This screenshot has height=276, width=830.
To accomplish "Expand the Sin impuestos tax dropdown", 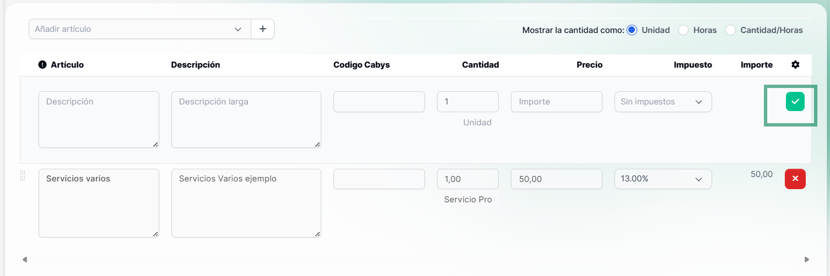I will [x=663, y=102].
